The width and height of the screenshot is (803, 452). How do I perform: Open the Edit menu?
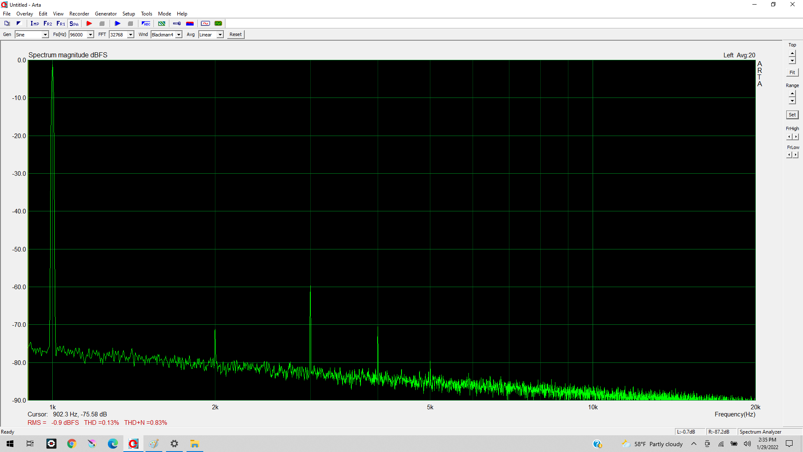click(x=43, y=14)
